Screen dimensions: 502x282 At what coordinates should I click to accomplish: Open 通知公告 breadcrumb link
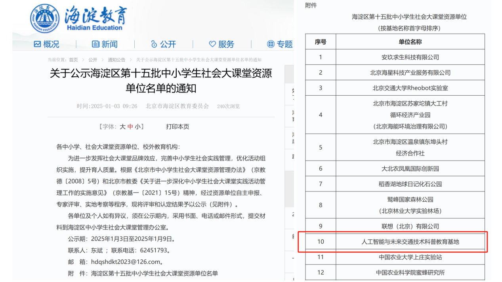click(x=116, y=60)
